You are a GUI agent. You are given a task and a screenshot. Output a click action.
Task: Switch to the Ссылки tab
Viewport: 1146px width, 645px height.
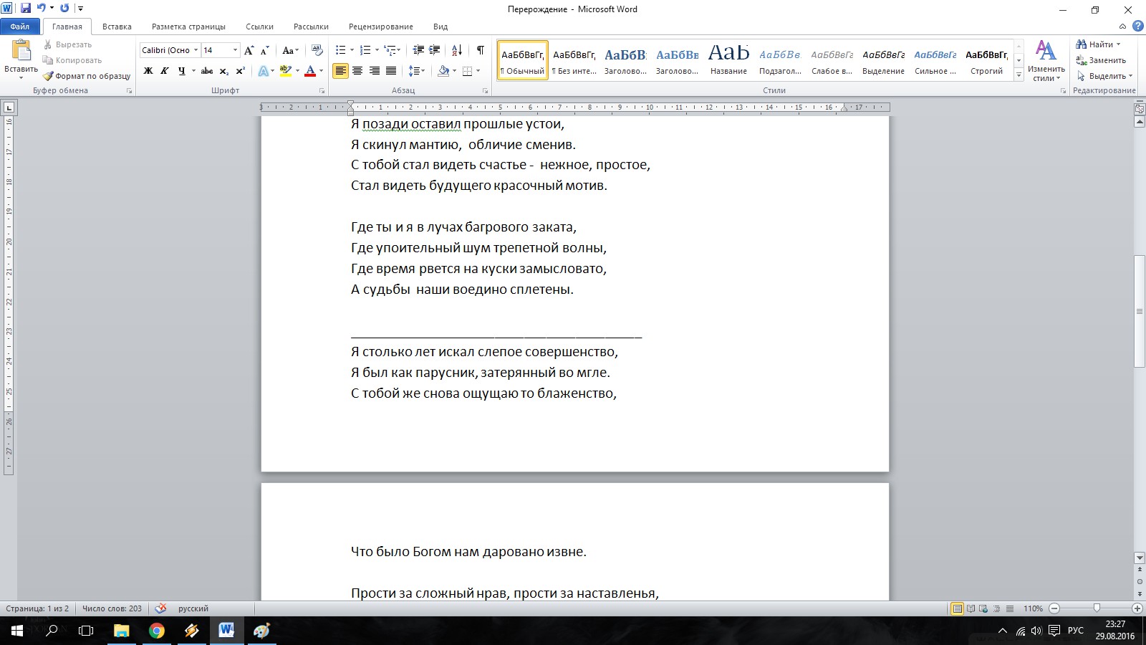point(259,27)
